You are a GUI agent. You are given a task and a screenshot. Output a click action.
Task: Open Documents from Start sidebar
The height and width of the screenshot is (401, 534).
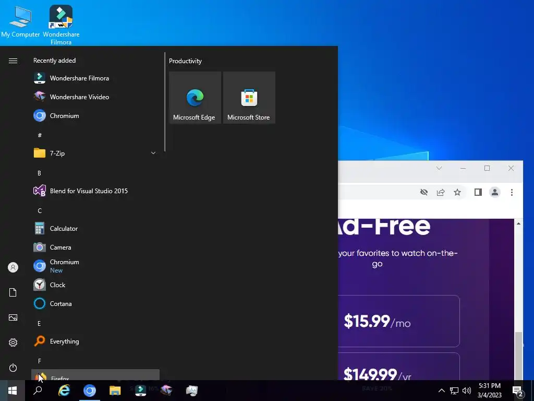click(x=13, y=292)
